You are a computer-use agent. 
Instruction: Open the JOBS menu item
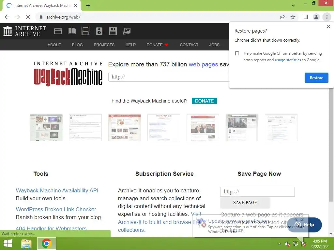(214, 45)
